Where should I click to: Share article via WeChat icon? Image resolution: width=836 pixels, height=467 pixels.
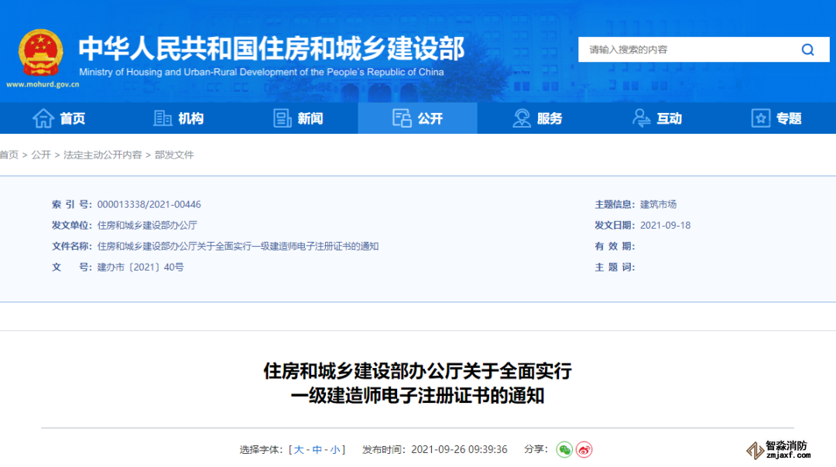[565, 449]
